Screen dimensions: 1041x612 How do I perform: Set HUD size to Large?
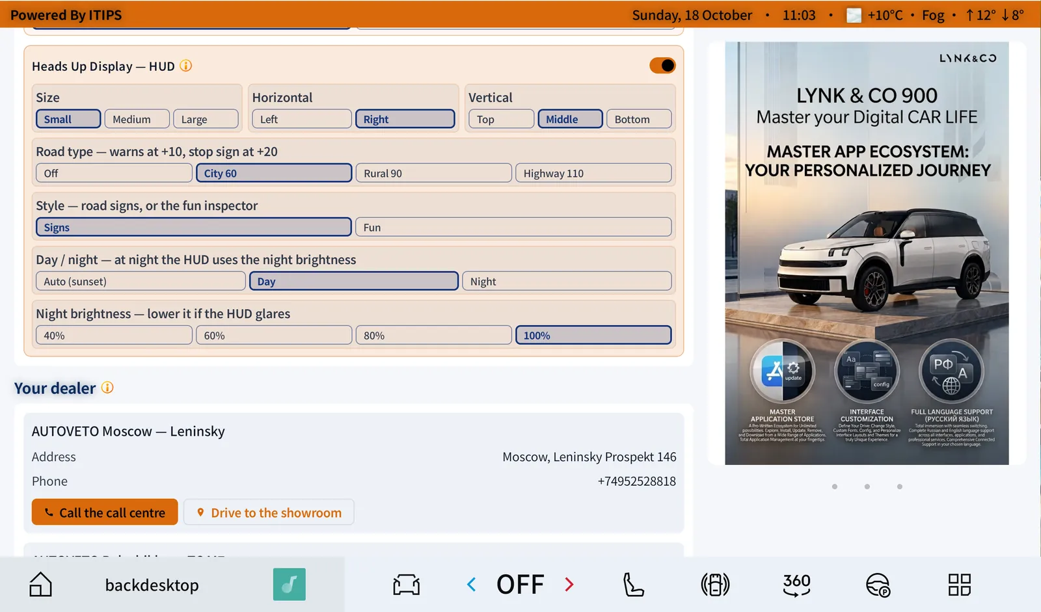(206, 119)
